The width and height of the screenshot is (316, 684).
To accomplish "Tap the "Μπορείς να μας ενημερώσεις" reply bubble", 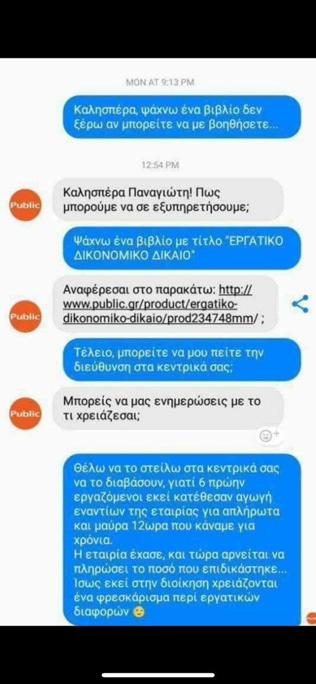I will pyautogui.click(x=169, y=408).
